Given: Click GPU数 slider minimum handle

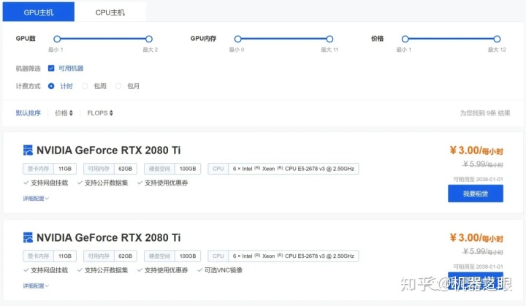Looking at the screenshot, I should (x=57, y=39).
